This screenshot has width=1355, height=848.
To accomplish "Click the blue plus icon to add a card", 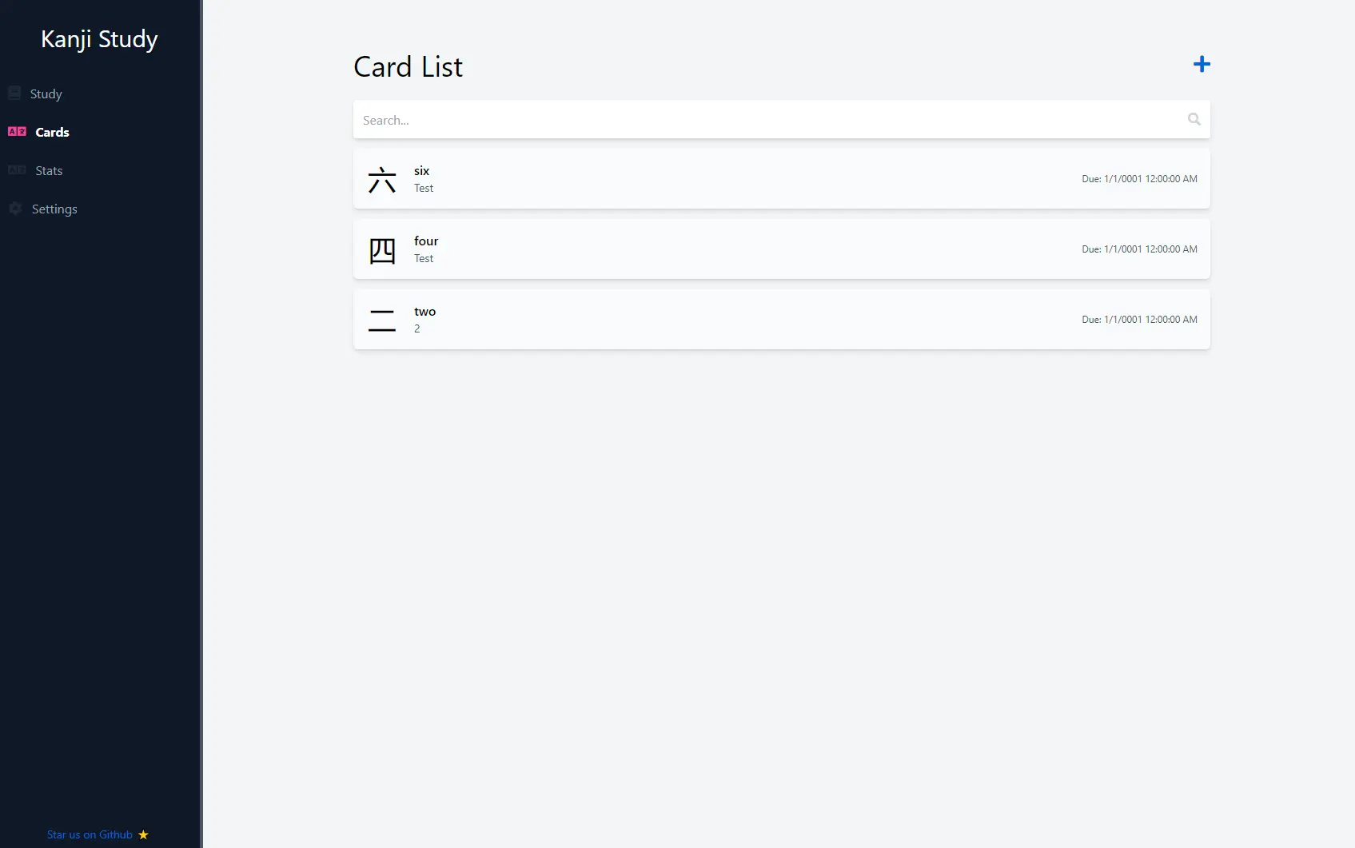I will (1201, 64).
